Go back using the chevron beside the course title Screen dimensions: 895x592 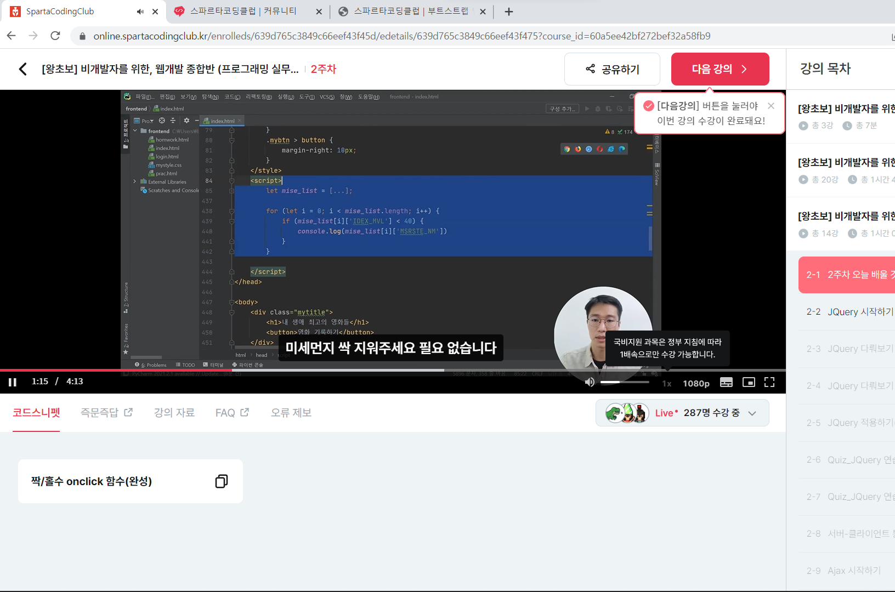(22, 69)
